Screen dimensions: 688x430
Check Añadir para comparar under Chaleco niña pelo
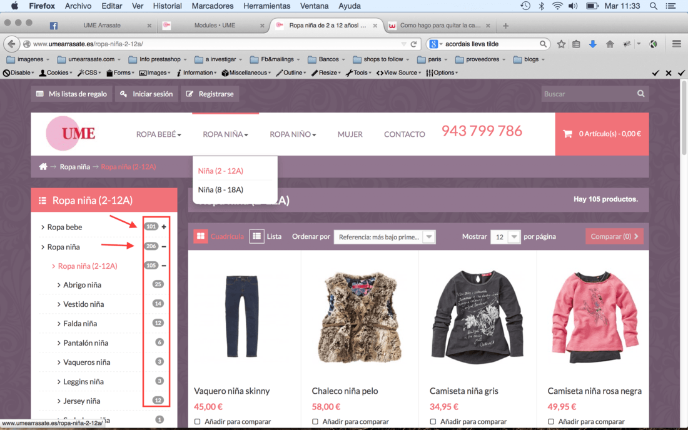(315, 422)
